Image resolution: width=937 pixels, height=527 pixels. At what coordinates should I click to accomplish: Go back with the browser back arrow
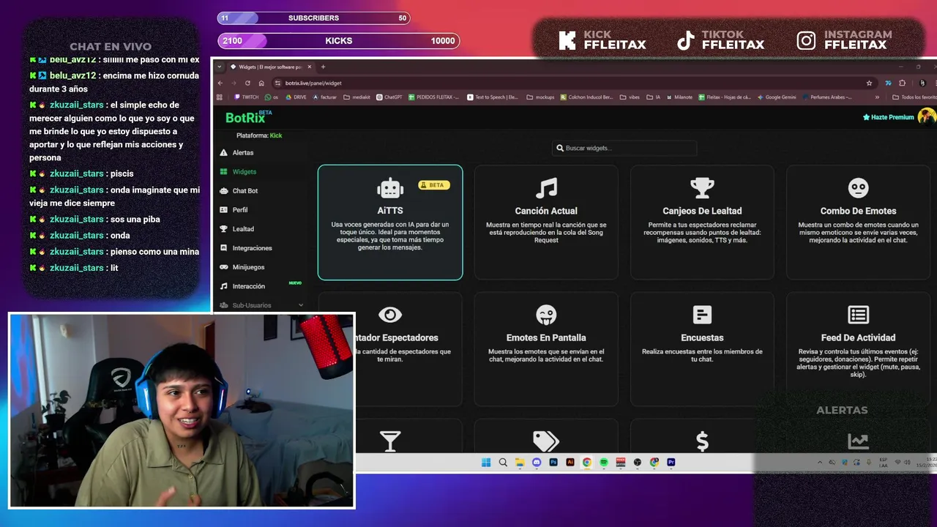(221, 83)
